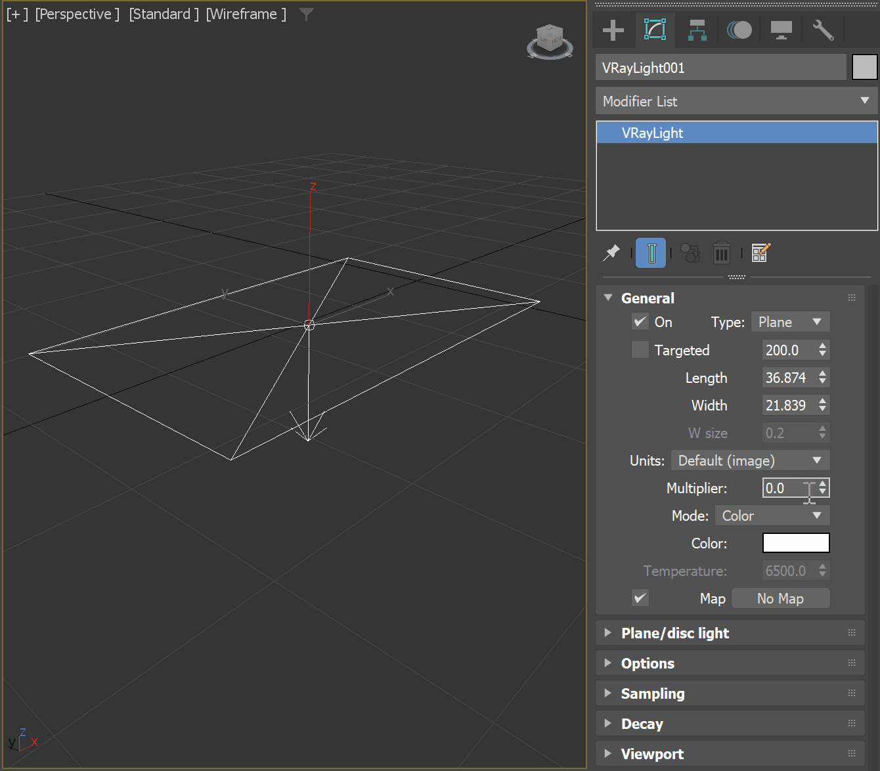Screen dimensions: 880x771
Task: Expand the Decay rollout
Action: [642, 723]
